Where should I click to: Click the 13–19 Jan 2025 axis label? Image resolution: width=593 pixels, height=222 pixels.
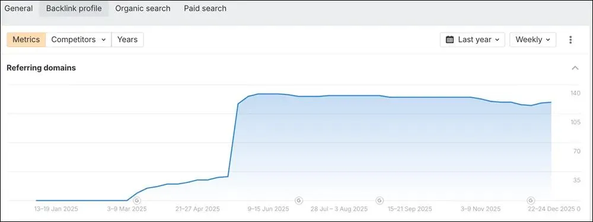click(x=56, y=209)
